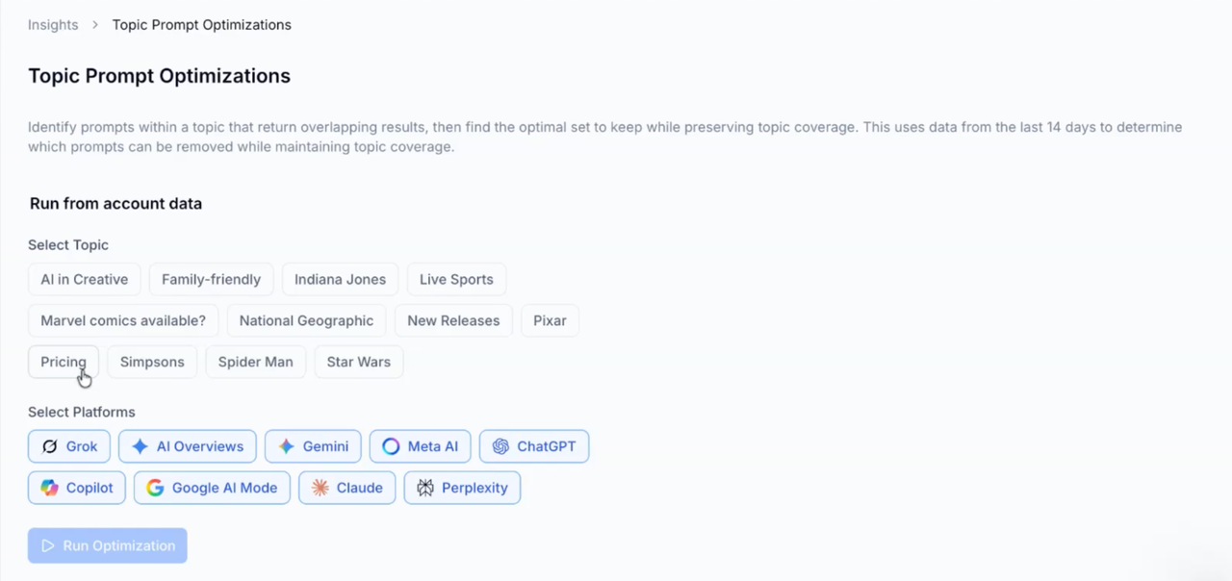Select the Star Wars topic chip
The width and height of the screenshot is (1232, 581).
point(359,362)
